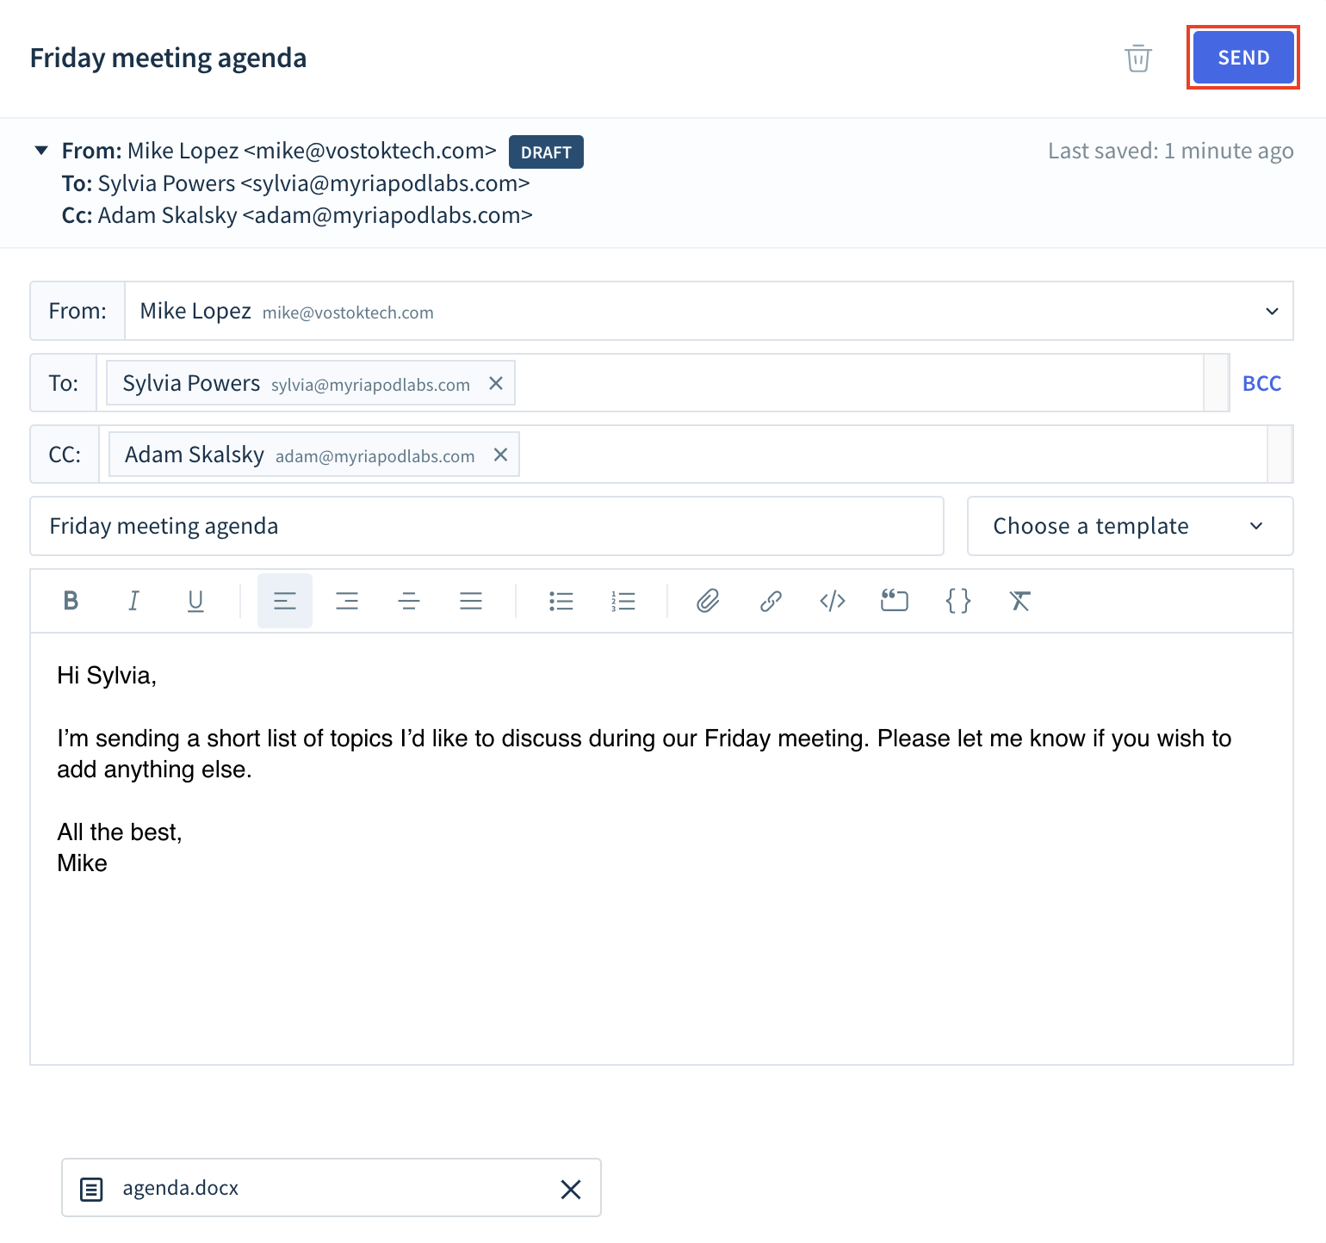Screen dimensions: 1326x1243
Task: Click the document icon beside agenda.docx
Action: 91,1189
